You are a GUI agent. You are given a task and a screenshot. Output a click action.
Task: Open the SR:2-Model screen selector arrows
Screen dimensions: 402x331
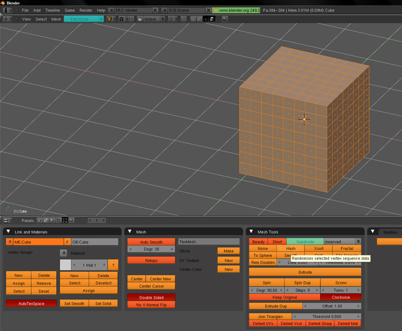click(111, 10)
